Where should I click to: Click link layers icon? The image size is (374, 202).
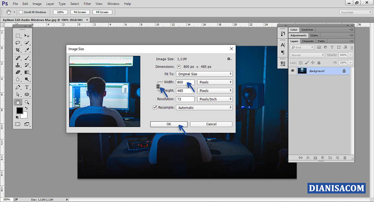click(x=301, y=158)
